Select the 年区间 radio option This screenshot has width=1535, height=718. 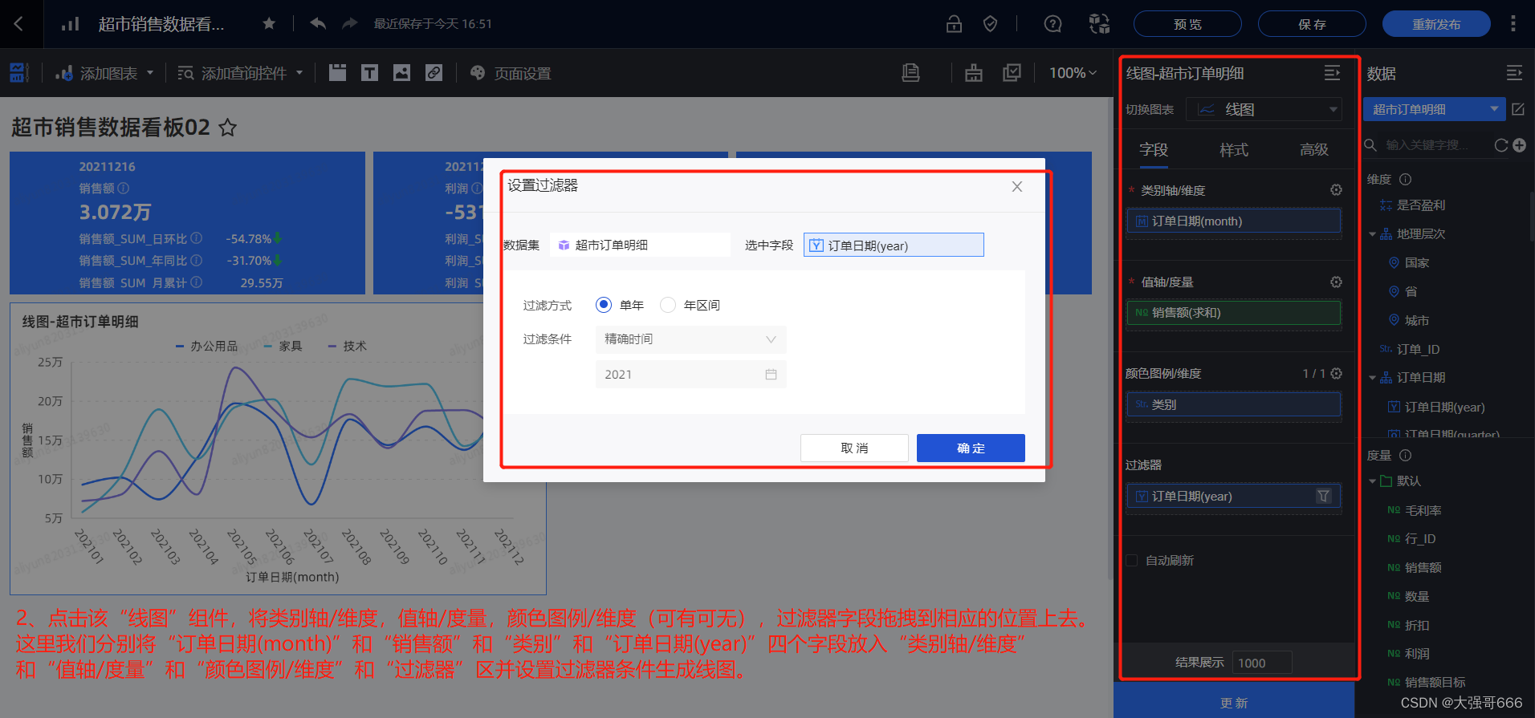pyautogui.click(x=667, y=305)
